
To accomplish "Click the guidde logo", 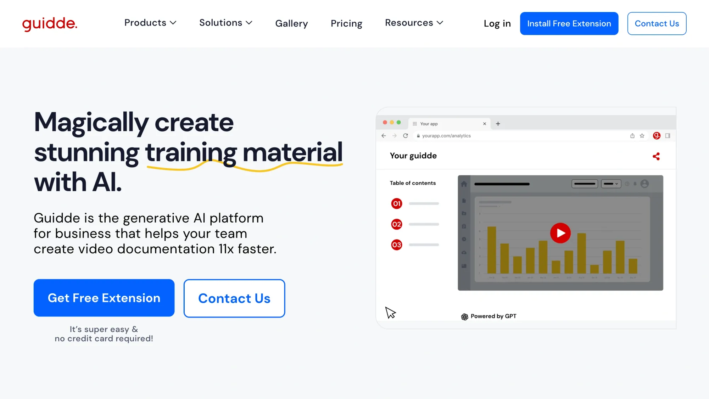I will (x=50, y=24).
